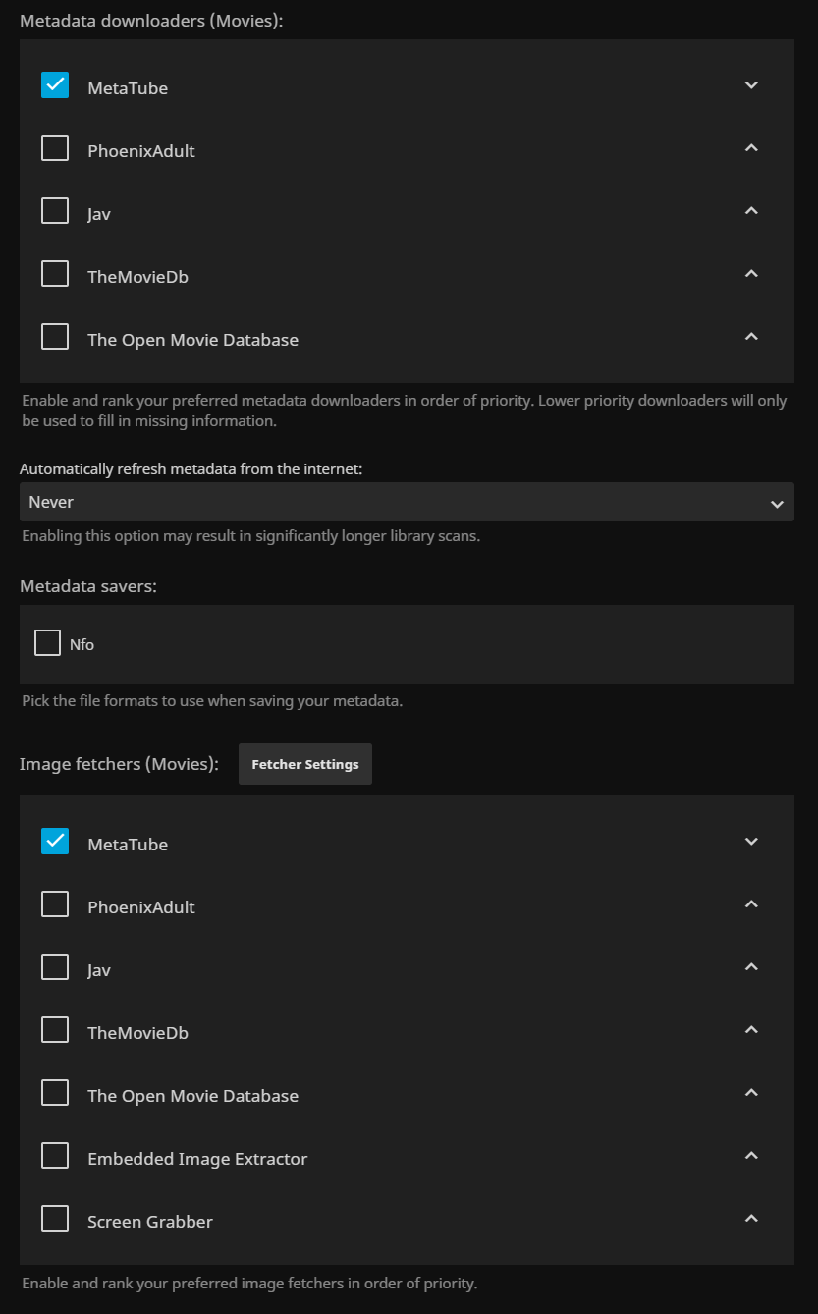Screen dimensions: 818x1314
Task: Enable The Open Movie Database image fetcher
Action: 55,1093
